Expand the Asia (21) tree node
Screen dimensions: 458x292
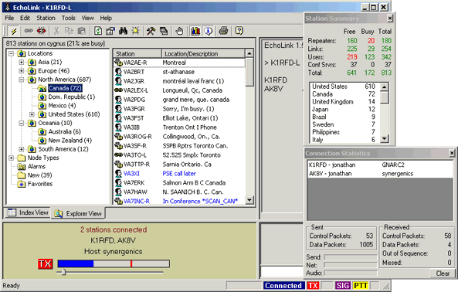22,63
